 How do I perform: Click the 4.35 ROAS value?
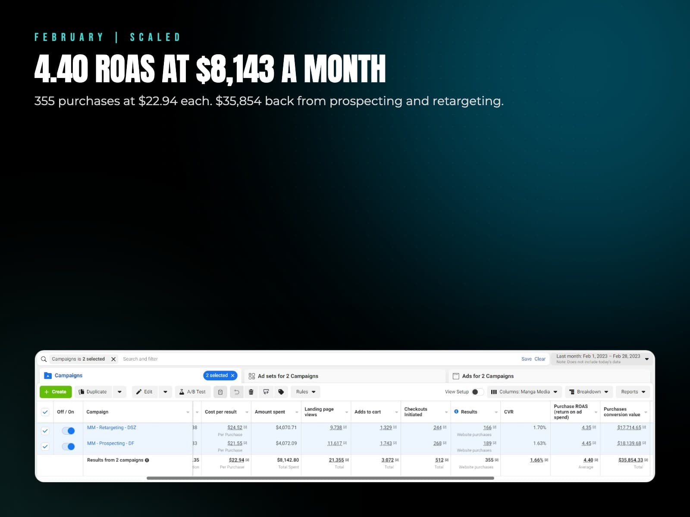(x=586, y=427)
